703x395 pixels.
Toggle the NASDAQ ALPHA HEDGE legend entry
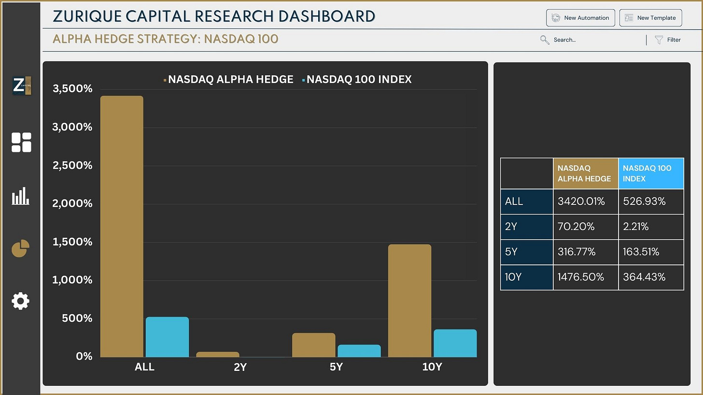231,79
